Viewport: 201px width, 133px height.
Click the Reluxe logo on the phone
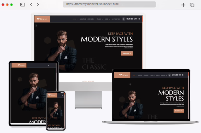[52, 95]
